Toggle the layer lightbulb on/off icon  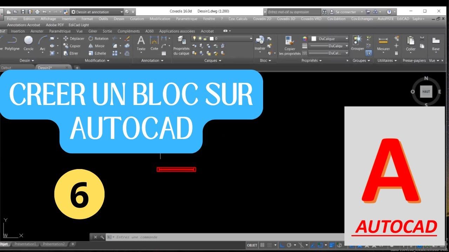(194, 38)
